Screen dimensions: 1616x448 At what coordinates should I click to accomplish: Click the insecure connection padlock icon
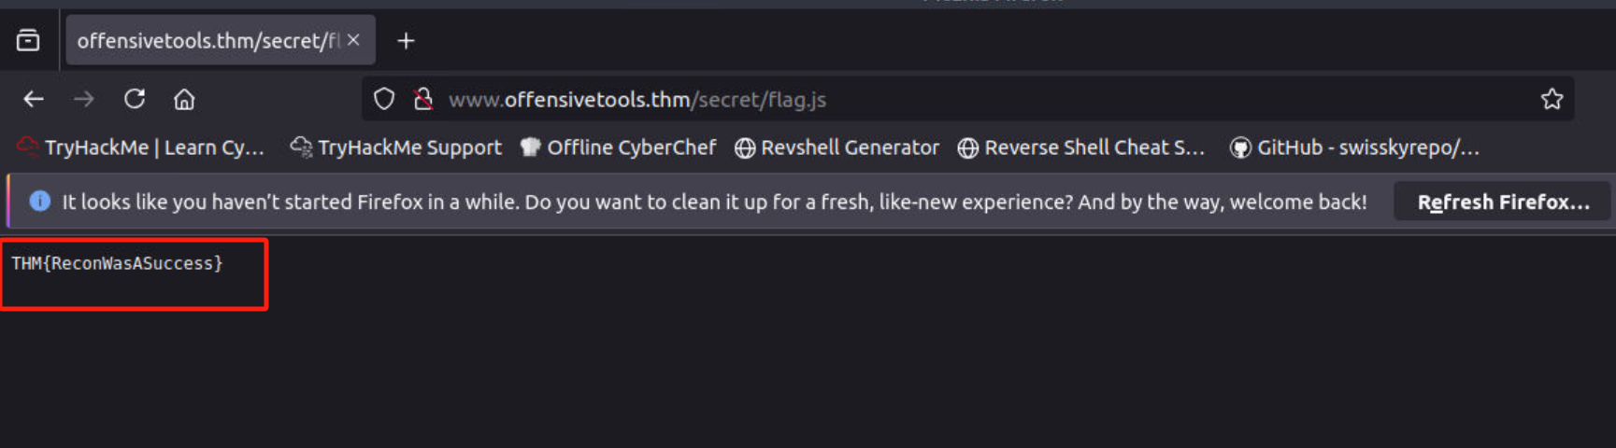click(x=423, y=99)
